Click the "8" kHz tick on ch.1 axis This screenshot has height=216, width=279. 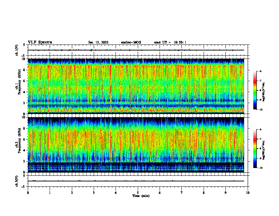tap(24, 70)
